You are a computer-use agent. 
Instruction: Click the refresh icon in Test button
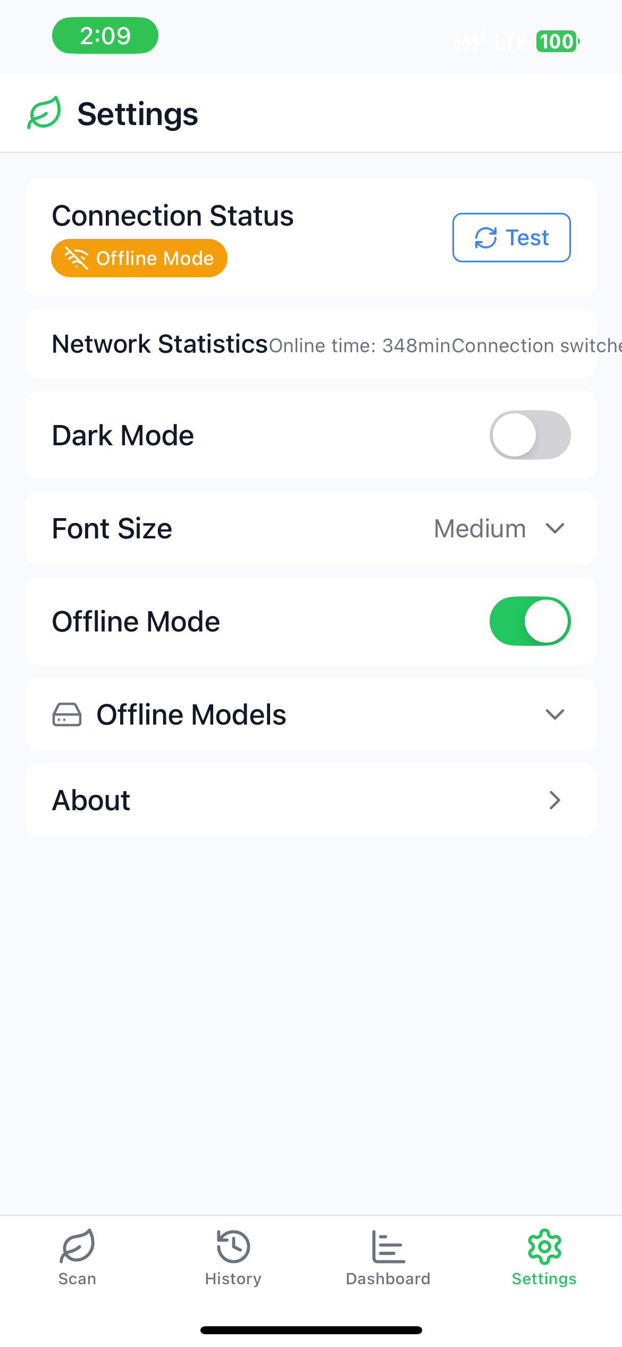pos(486,238)
